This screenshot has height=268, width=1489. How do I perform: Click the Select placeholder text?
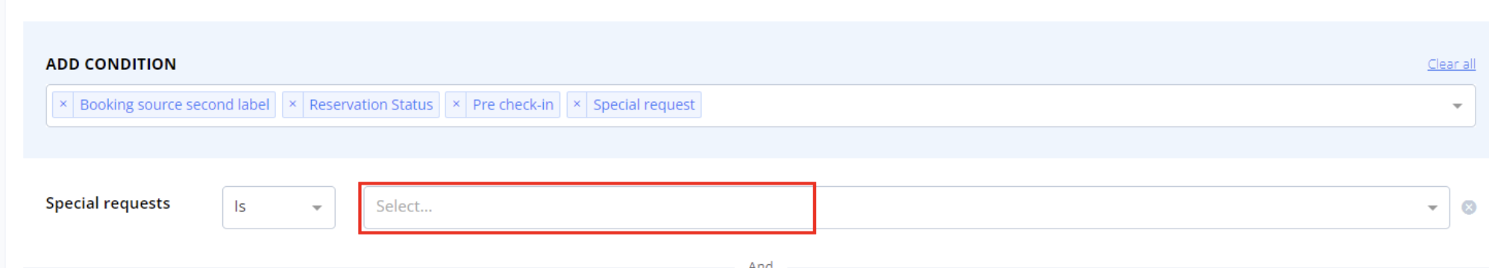tap(404, 207)
